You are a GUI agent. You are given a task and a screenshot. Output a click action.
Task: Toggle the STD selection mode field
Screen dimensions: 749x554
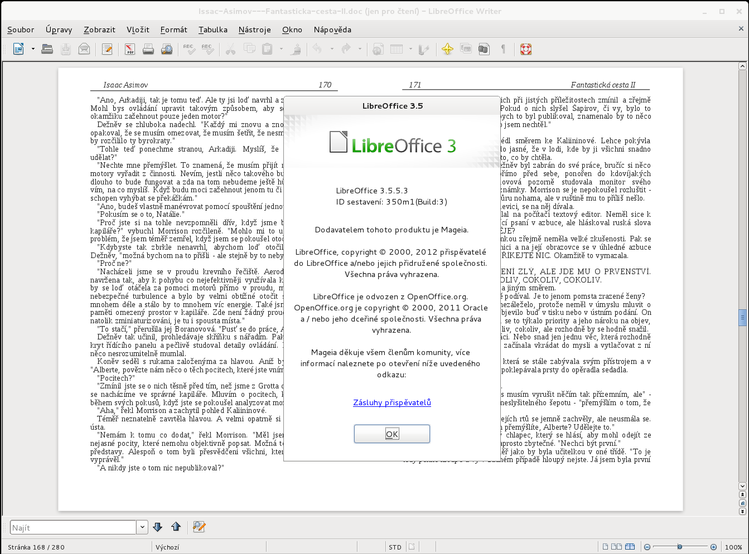pos(395,547)
